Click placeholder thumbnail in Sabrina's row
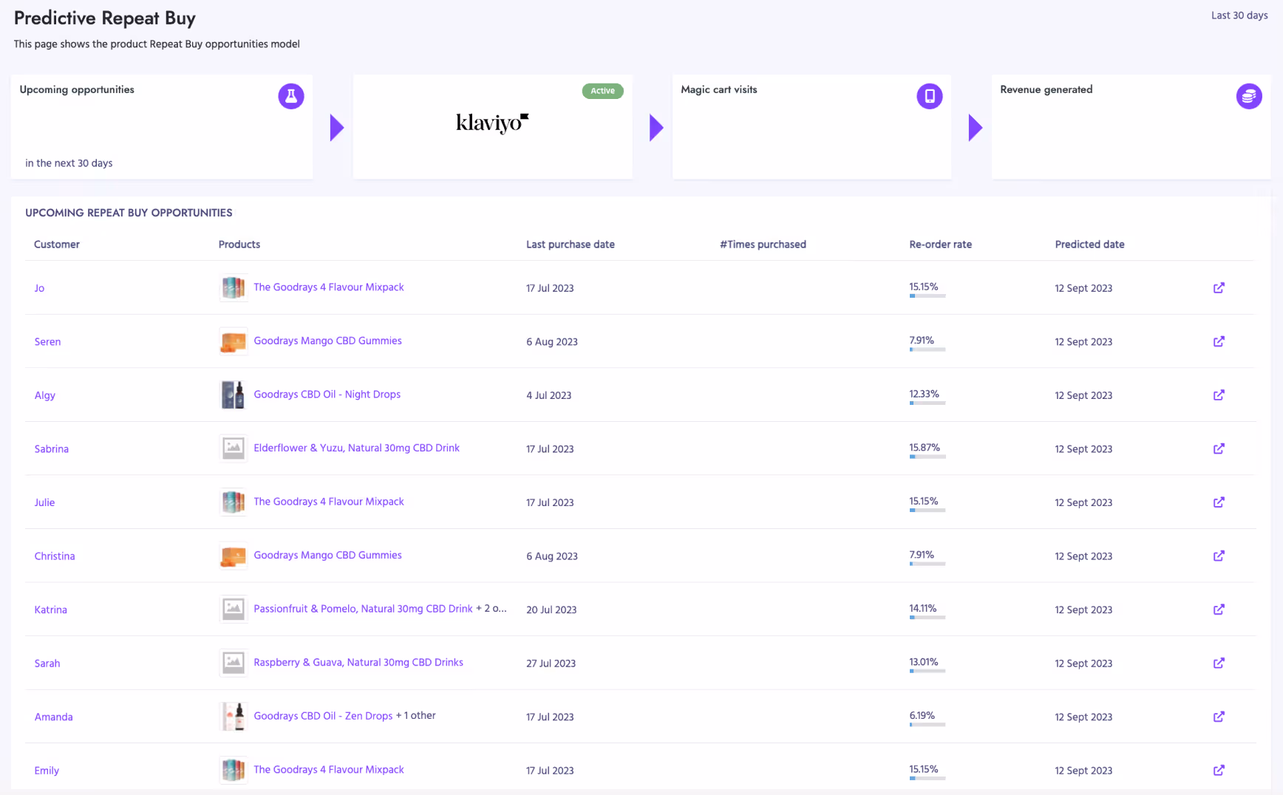 coord(234,448)
